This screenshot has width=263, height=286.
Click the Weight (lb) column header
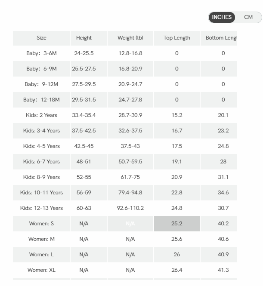(x=130, y=38)
